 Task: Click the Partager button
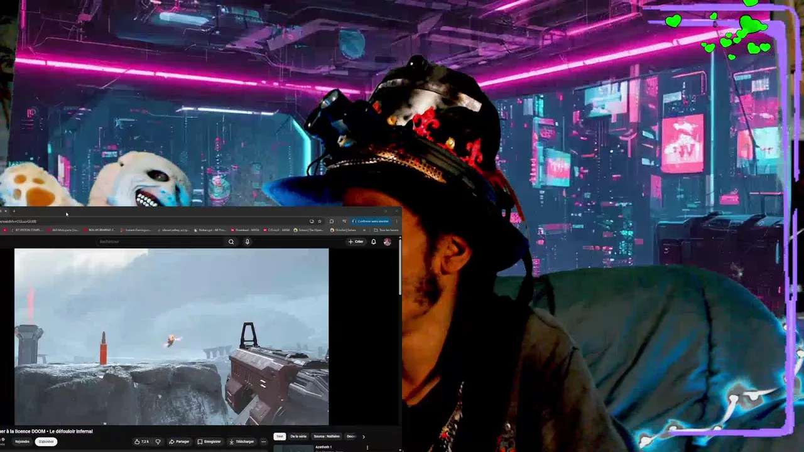(x=179, y=441)
